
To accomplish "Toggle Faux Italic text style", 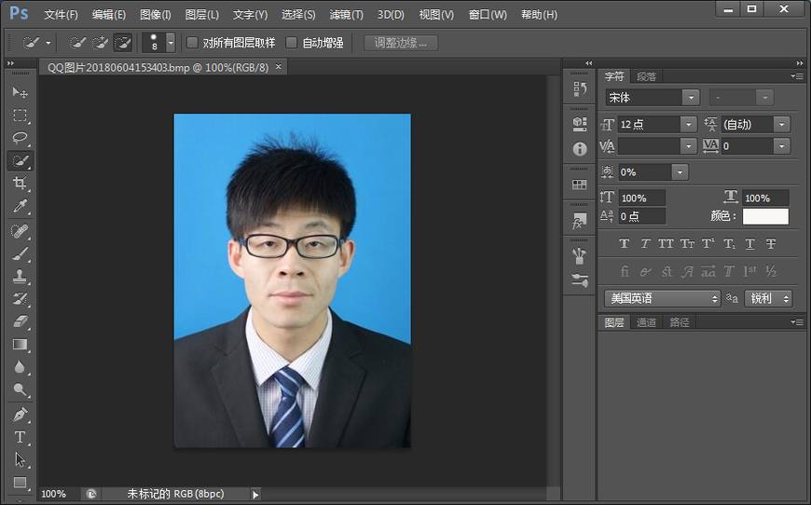I will coord(645,243).
